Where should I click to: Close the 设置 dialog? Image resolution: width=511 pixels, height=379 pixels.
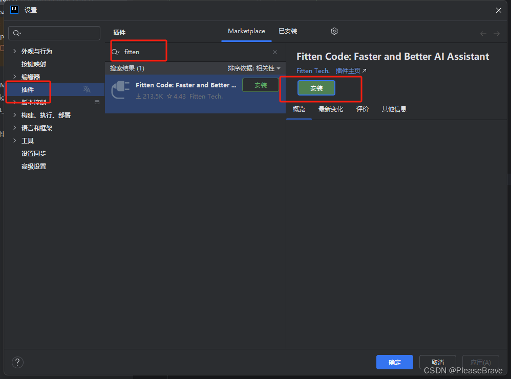[x=499, y=10]
